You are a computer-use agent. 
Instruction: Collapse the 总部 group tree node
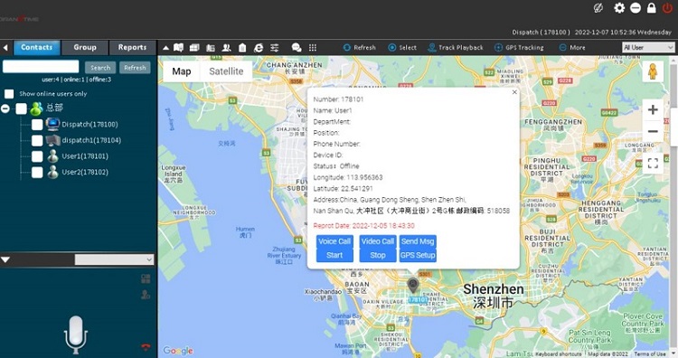[5, 108]
